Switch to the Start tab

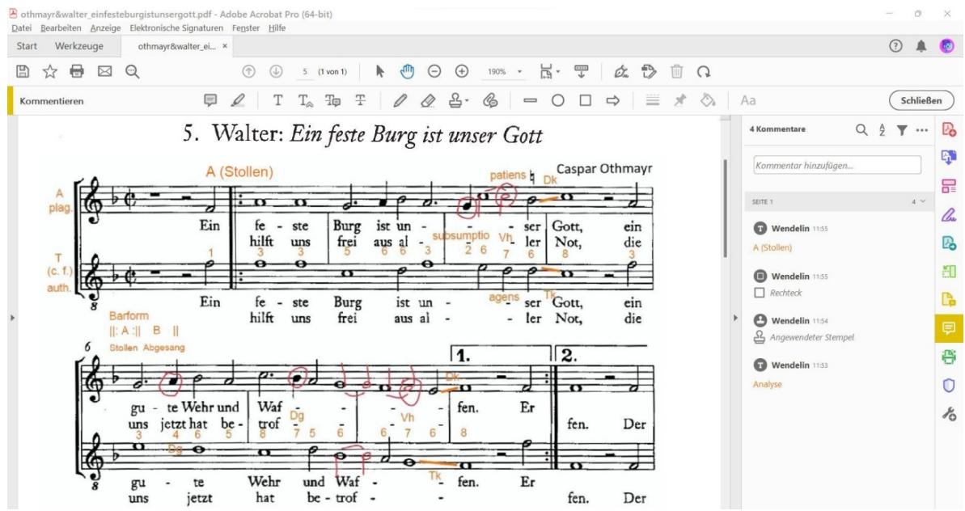tap(27, 46)
